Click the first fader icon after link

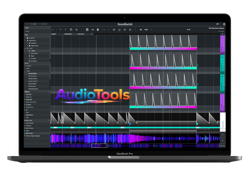[119, 30]
